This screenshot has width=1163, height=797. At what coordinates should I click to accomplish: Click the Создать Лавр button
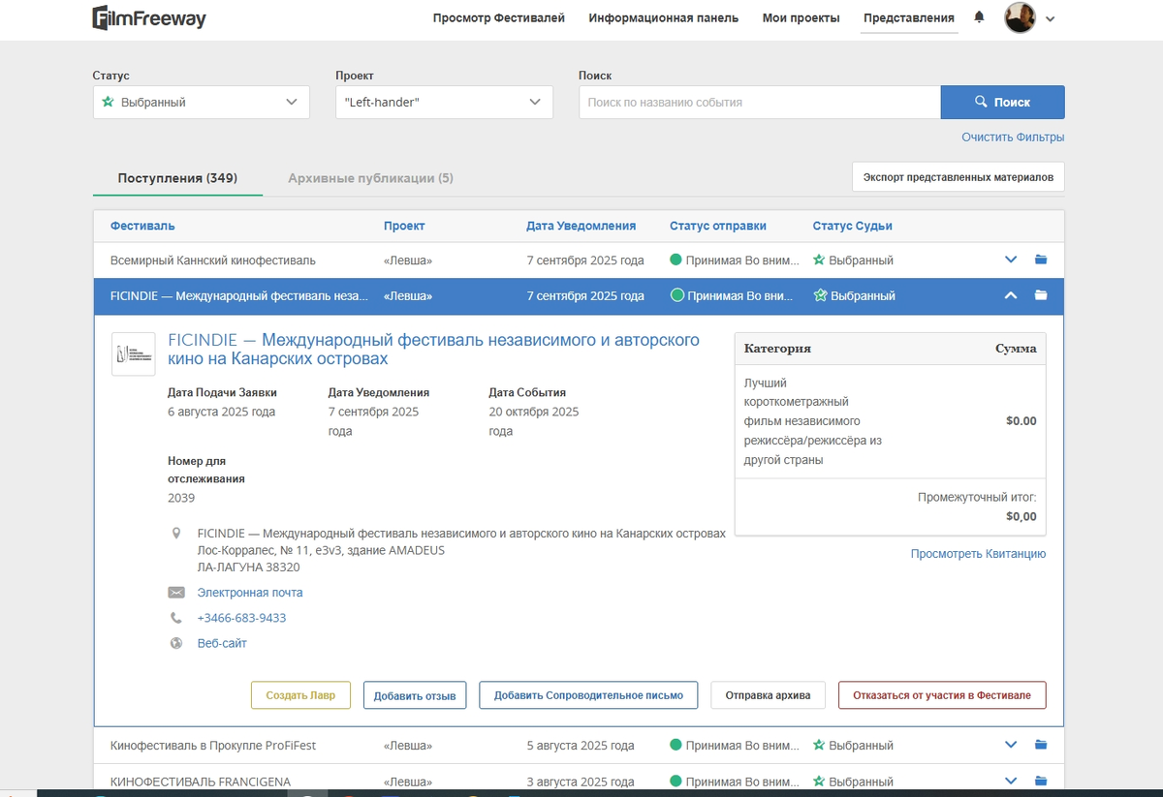point(300,695)
